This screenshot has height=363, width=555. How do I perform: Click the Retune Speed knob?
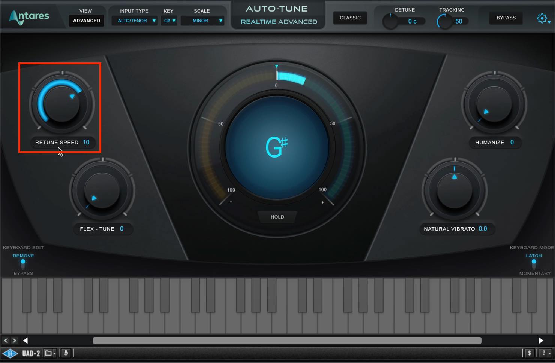(62, 103)
